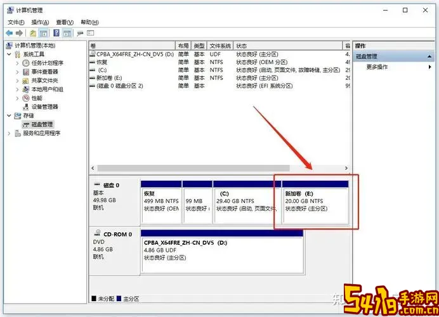Image resolution: width=439 pixels, height=317 pixels.
Task: Click the CPBA_X64FRE_ZH-CN_DV5 (D:) 4.86 GB UDF block
Action: tap(222, 252)
